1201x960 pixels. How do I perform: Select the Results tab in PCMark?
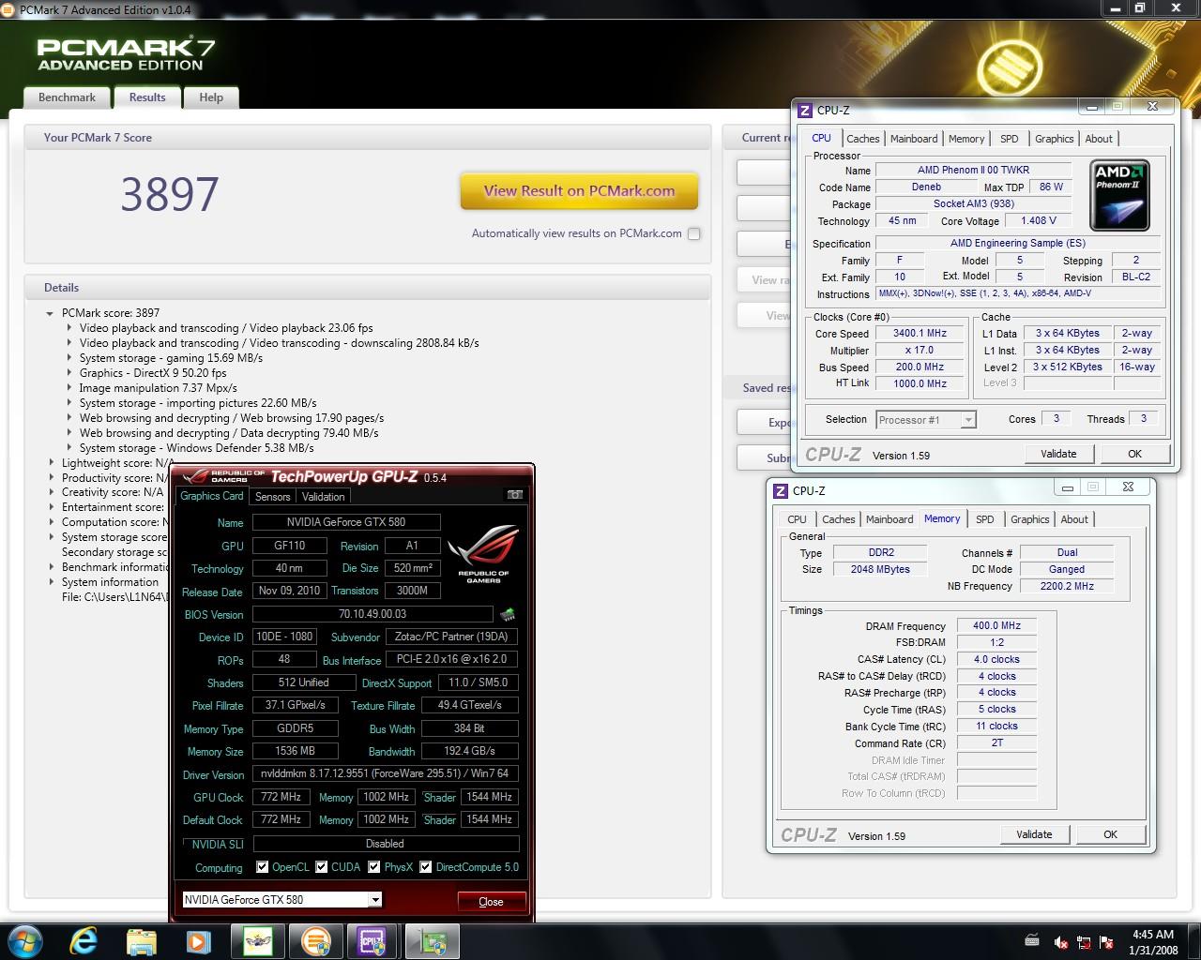pyautogui.click(x=147, y=97)
